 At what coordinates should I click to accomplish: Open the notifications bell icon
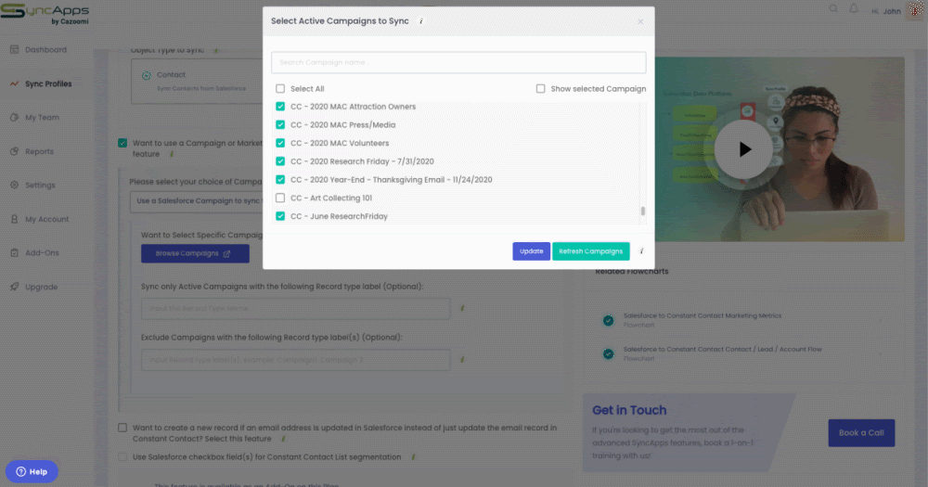click(854, 9)
